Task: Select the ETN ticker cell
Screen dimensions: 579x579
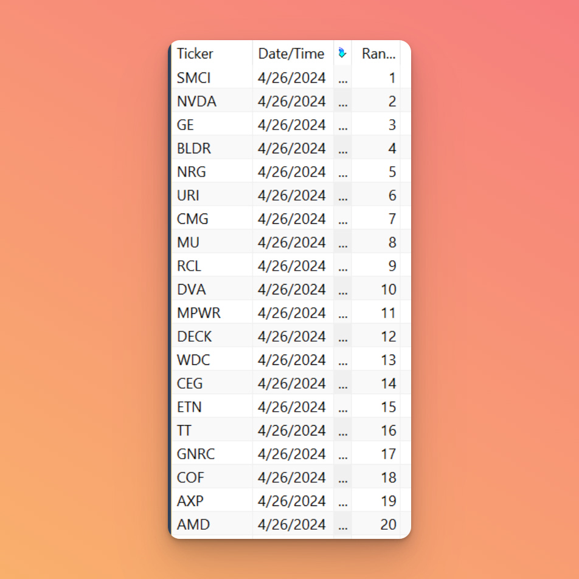Action: (212, 406)
